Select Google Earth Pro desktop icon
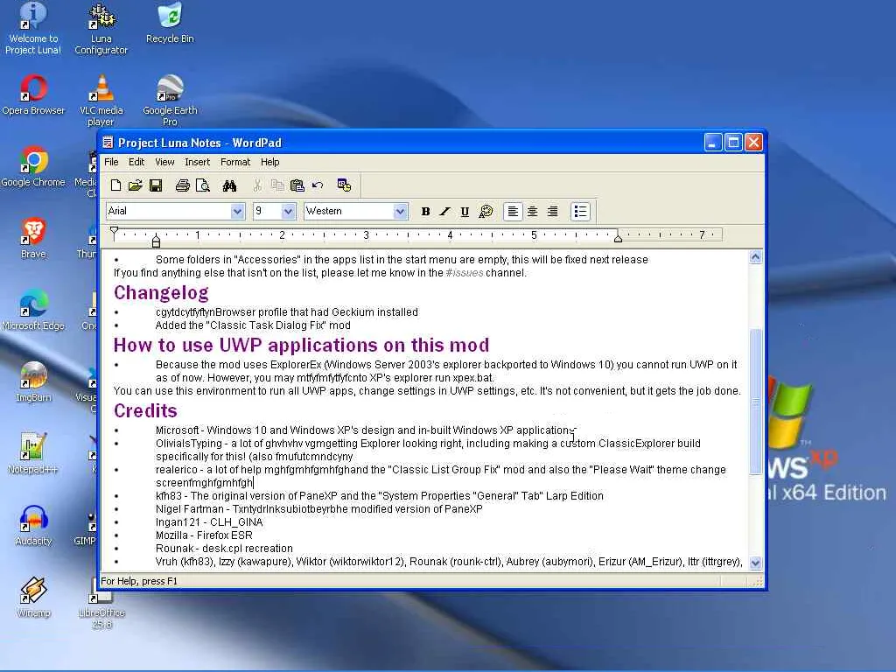 click(170, 101)
